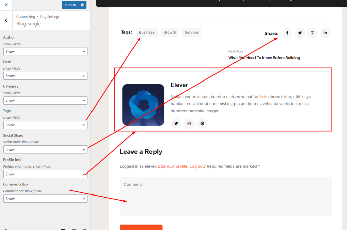The height and width of the screenshot is (230, 347).
Task: Click the 'Blog Single' section heading
Action: point(28,24)
